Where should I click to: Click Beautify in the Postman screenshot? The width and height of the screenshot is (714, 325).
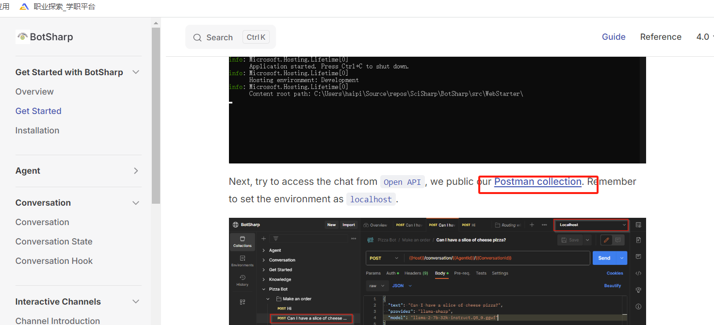pyautogui.click(x=613, y=286)
